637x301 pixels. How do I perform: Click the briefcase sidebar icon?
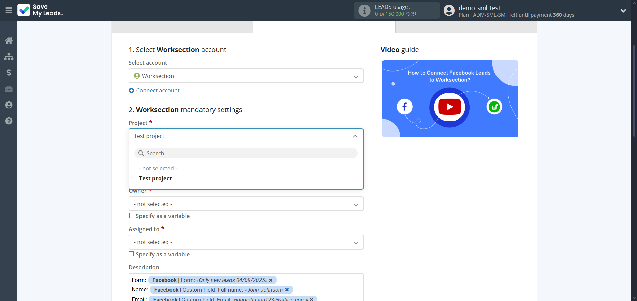click(9, 89)
